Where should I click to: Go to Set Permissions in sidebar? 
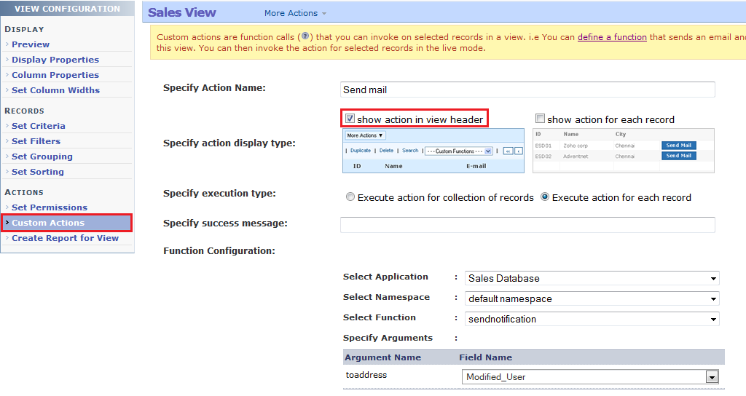tap(50, 207)
